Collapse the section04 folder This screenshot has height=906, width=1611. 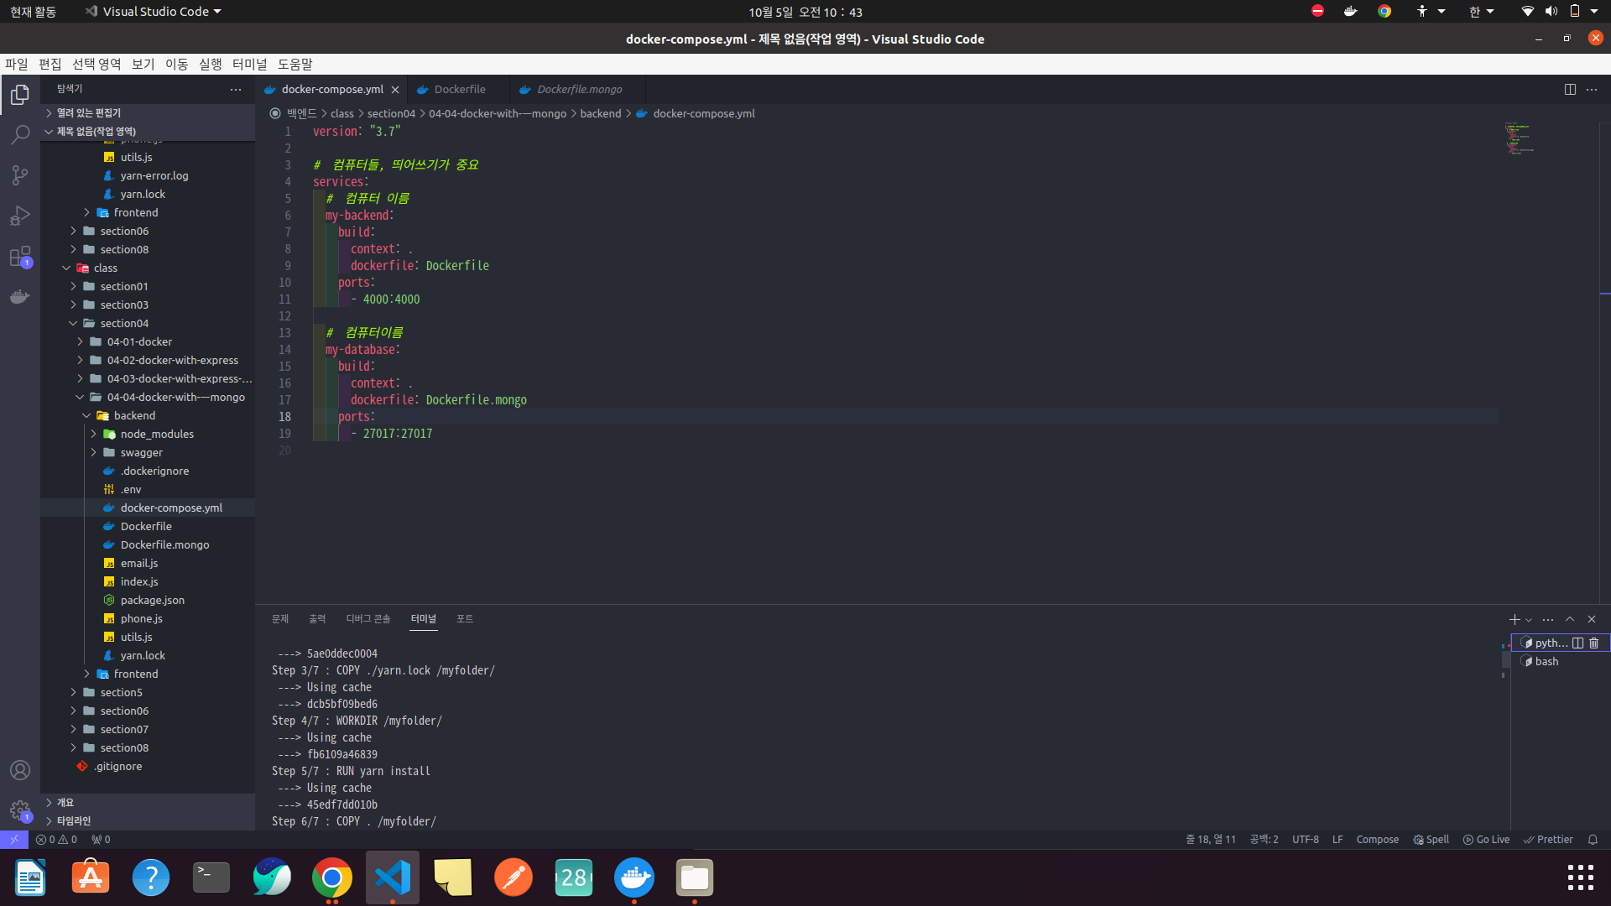(x=148, y=324)
